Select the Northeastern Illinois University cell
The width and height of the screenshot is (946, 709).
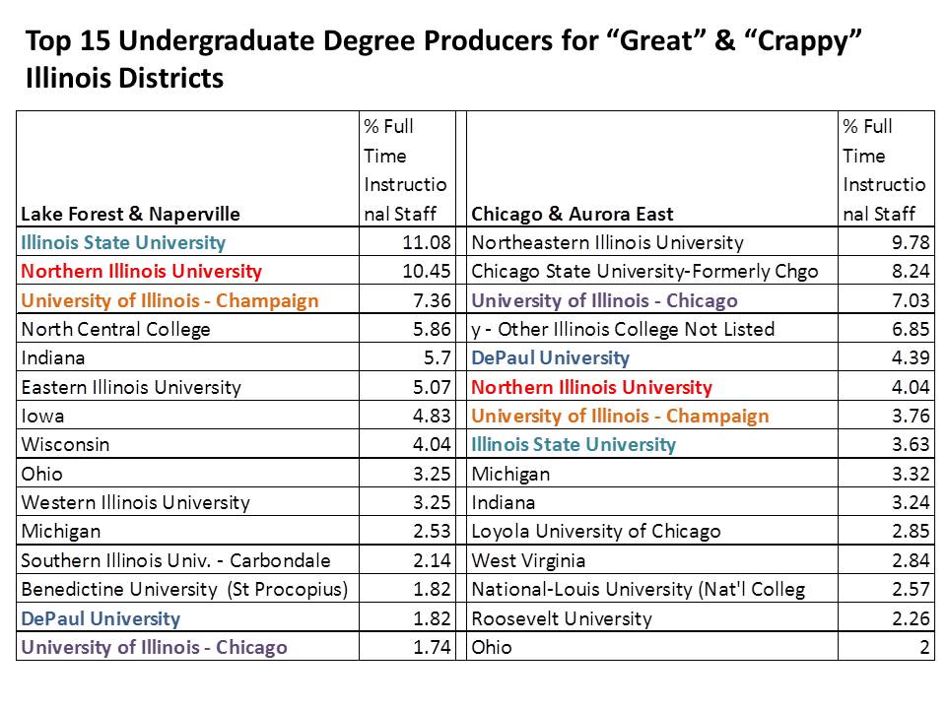(608, 242)
